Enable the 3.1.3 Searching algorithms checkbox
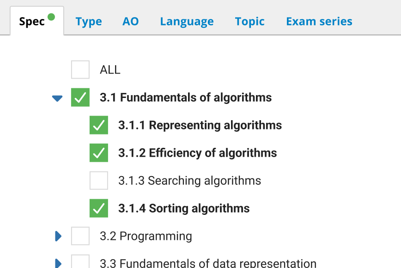The image size is (401, 268). pos(99,181)
